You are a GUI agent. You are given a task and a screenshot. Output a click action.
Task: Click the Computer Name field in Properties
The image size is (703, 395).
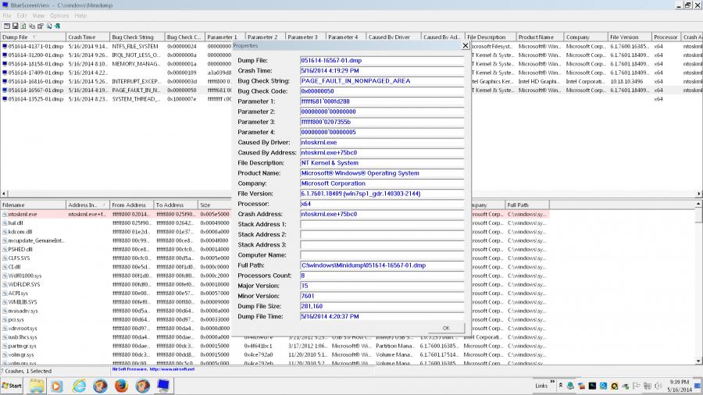[x=381, y=255]
